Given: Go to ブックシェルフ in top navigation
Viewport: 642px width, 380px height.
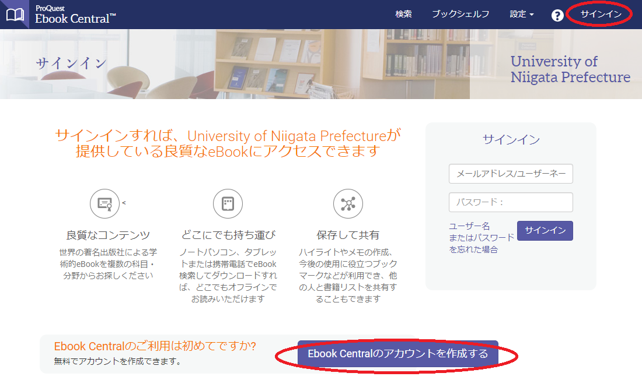Looking at the screenshot, I should [x=460, y=14].
